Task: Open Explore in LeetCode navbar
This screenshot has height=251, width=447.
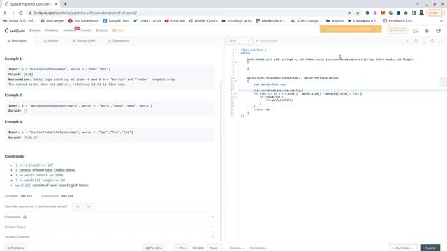Action: coord(35,31)
